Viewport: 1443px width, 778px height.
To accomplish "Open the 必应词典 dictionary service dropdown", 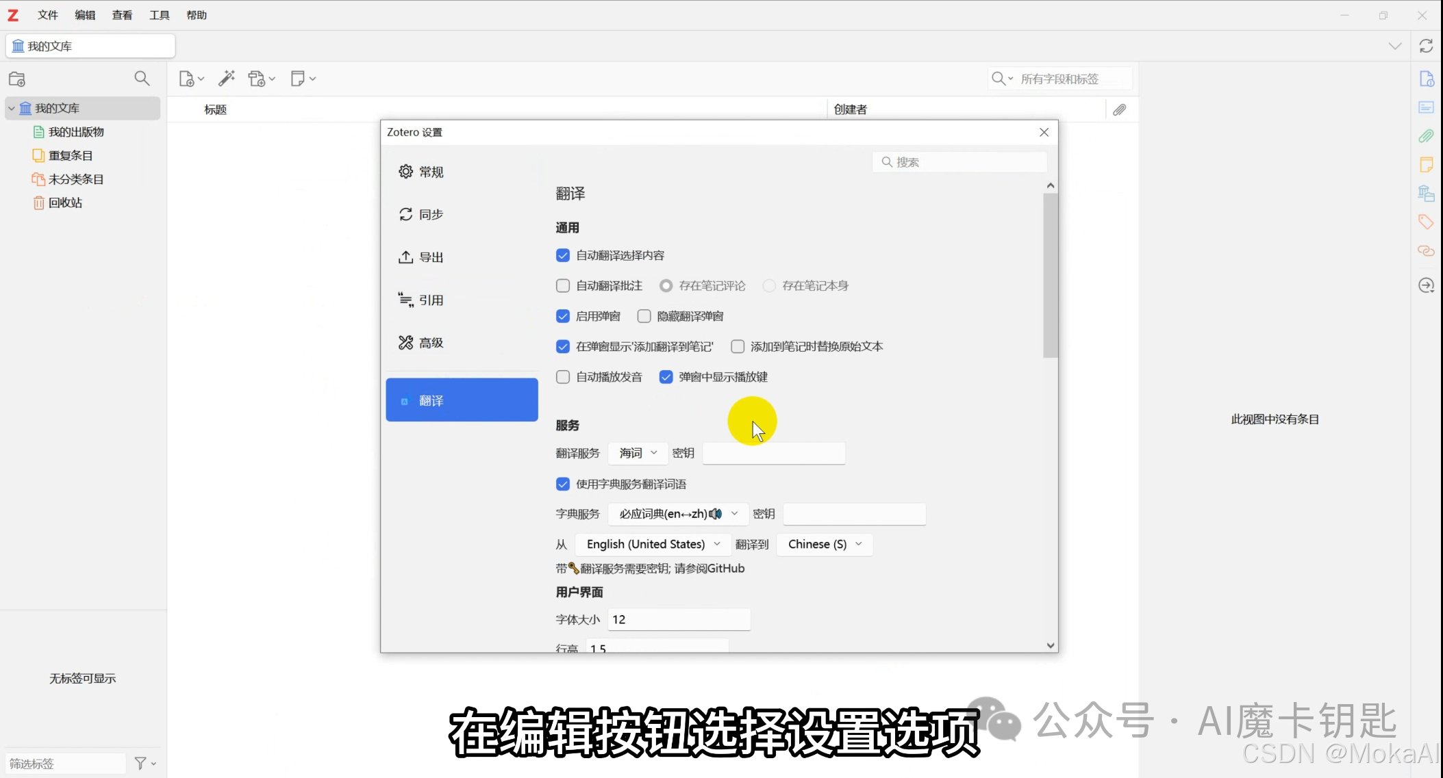I will 677,514.
